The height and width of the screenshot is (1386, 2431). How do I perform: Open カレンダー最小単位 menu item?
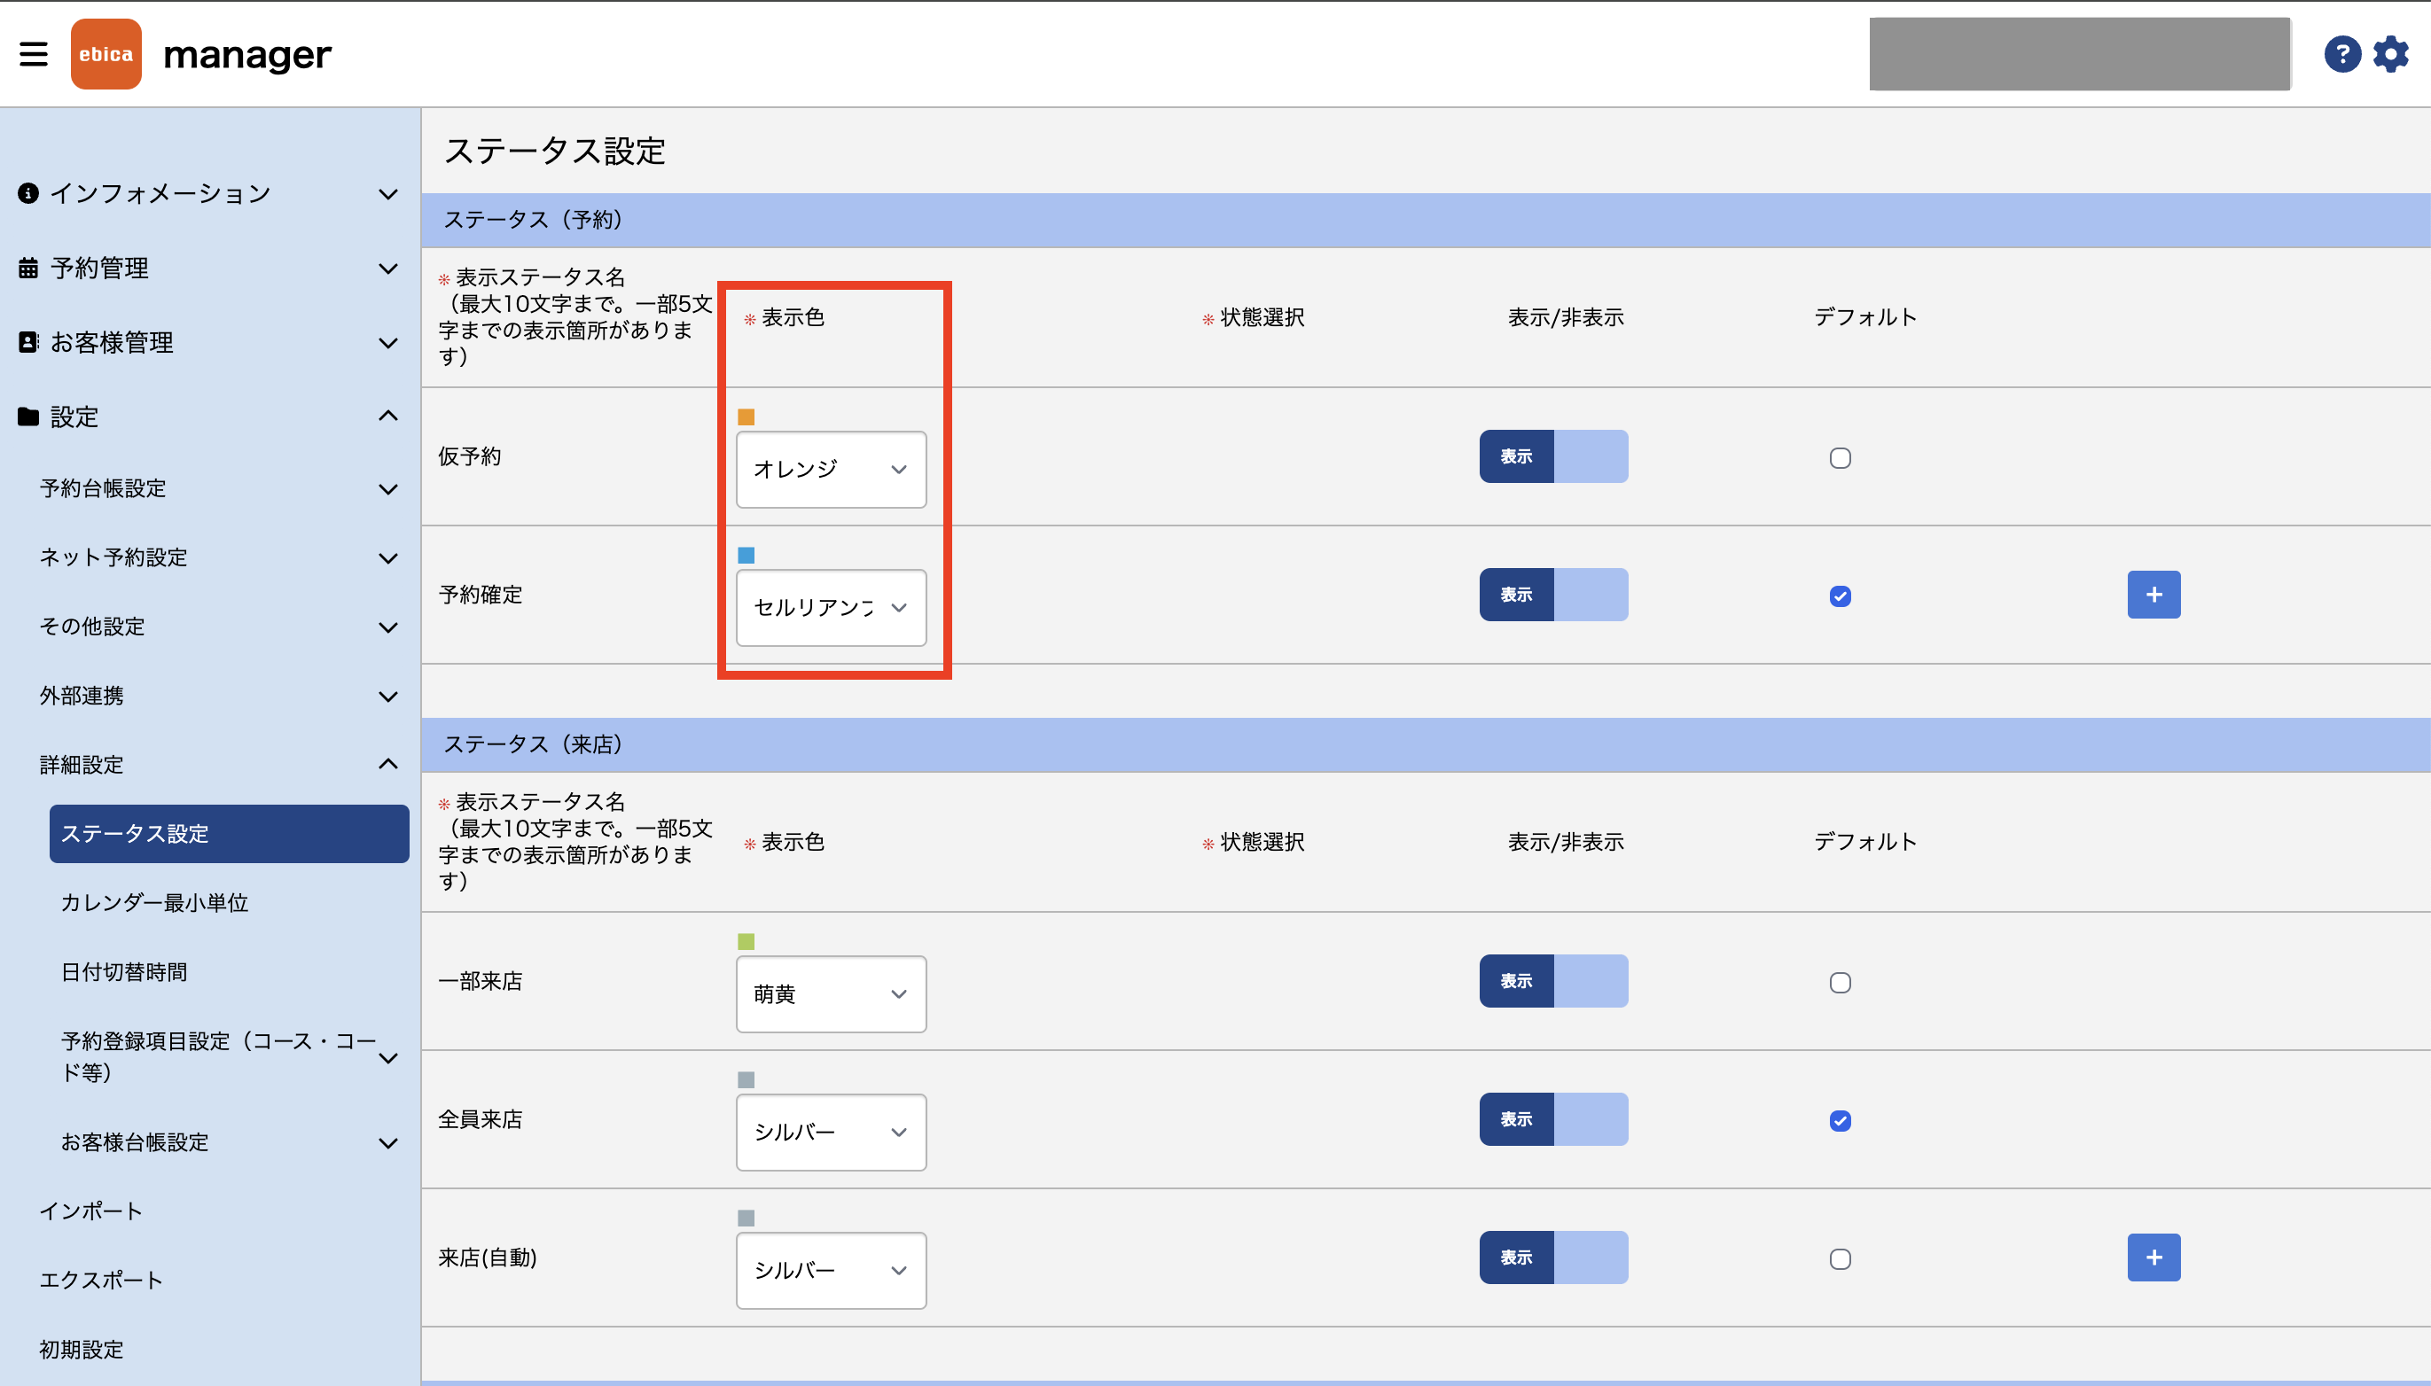pyautogui.click(x=154, y=902)
